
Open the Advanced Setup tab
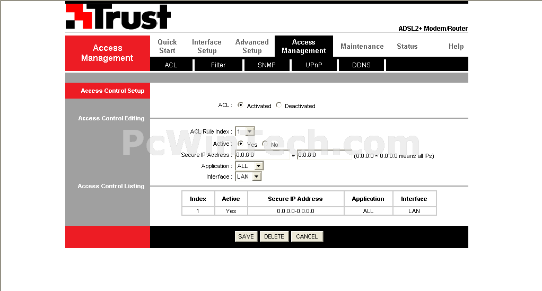[x=252, y=46]
